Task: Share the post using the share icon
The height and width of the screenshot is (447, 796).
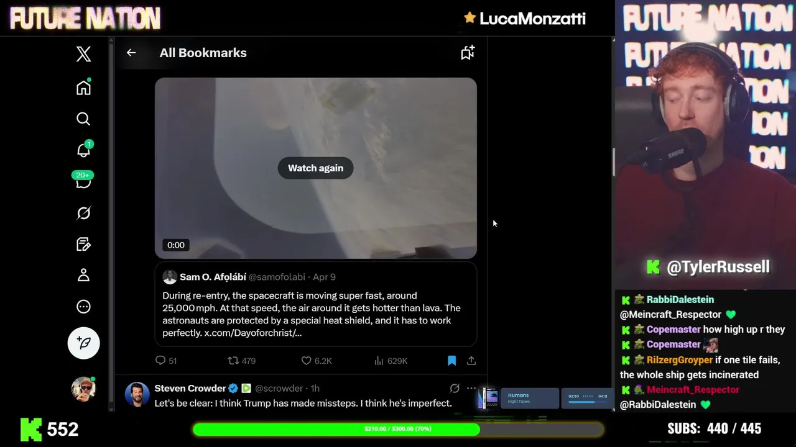Action: tap(471, 361)
